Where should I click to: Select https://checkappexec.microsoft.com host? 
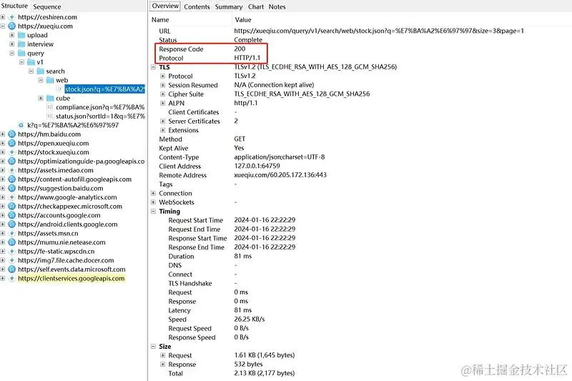tap(70, 206)
